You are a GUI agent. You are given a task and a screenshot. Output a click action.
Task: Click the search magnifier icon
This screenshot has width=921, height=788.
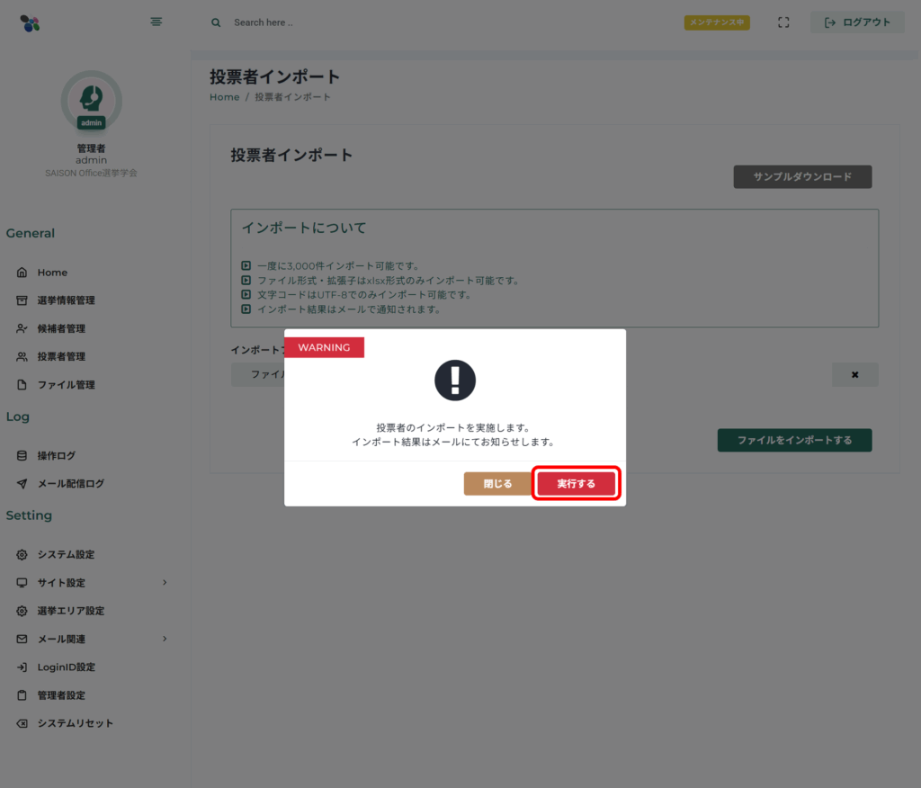click(216, 22)
